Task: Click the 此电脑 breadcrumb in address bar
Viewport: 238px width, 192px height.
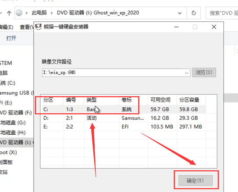Action: click(x=39, y=13)
